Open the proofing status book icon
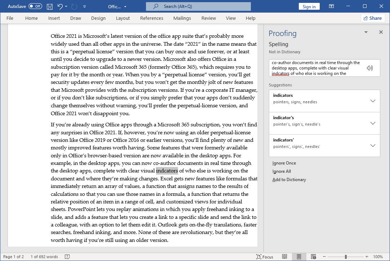The height and width of the screenshot is (261, 390). coord(67,257)
